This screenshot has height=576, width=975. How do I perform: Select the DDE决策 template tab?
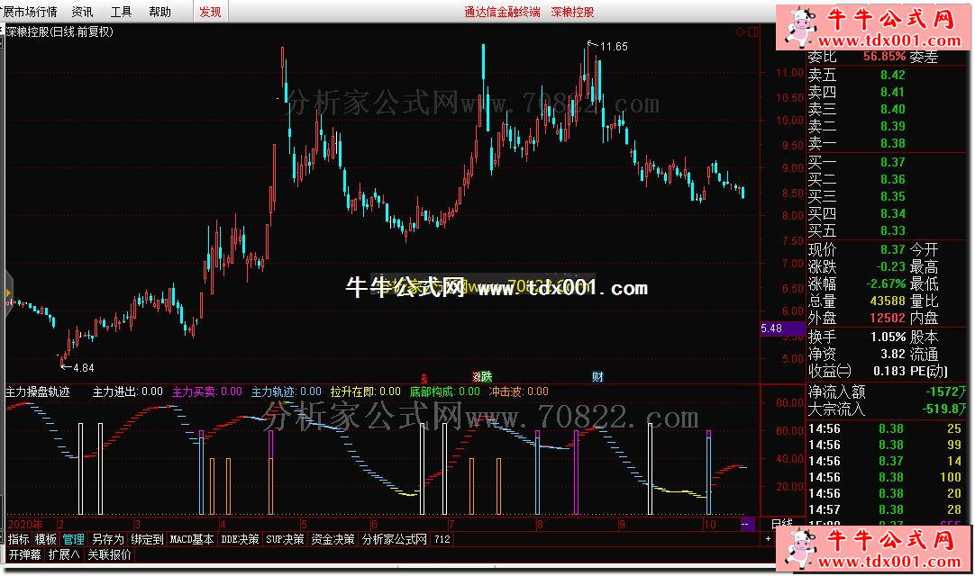coord(240,539)
